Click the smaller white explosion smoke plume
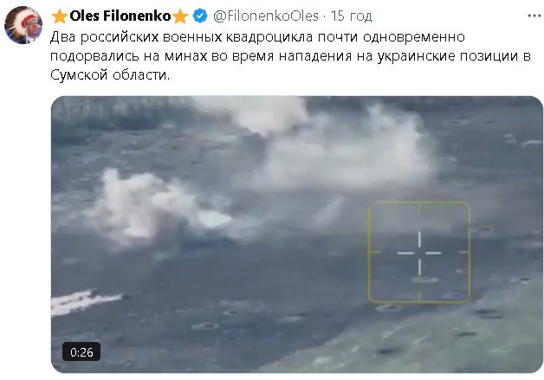The width and height of the screenshot is (544, 380). (x=156, y=206)
